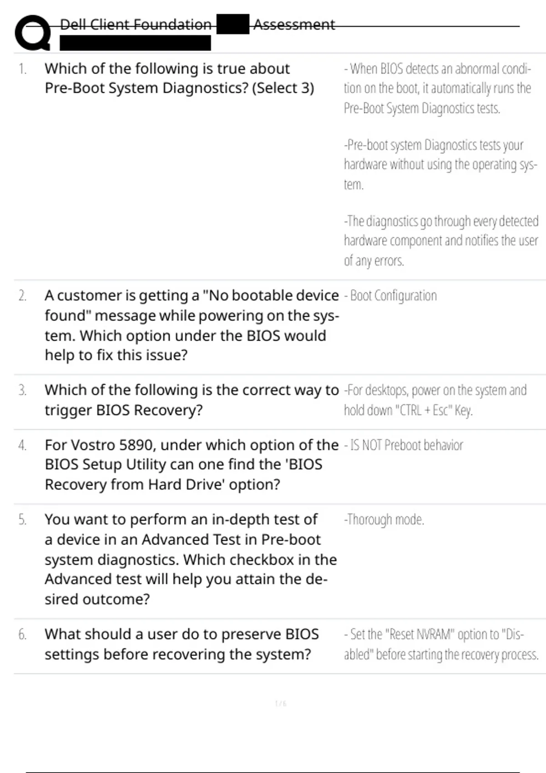Click the word "Assessment" in the header
This screenshot has height=773, width=546.
point(294,25)
